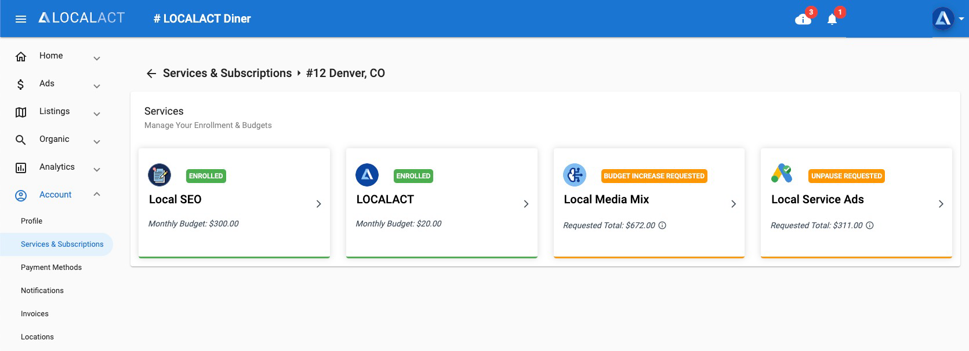The image size is (969, 351).
Task: Click the Organic menu label
Action: (x=55, y=139)
